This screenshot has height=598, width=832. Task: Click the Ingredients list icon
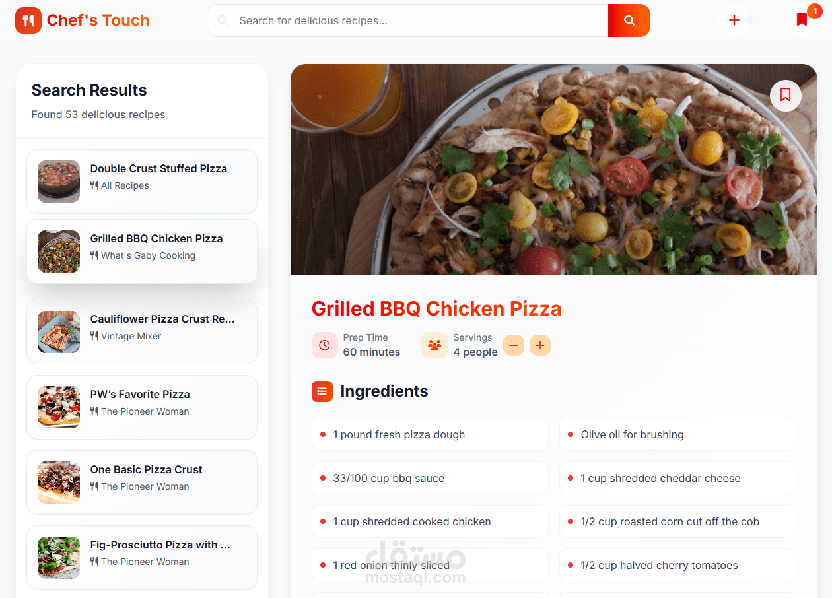point(322,391)
